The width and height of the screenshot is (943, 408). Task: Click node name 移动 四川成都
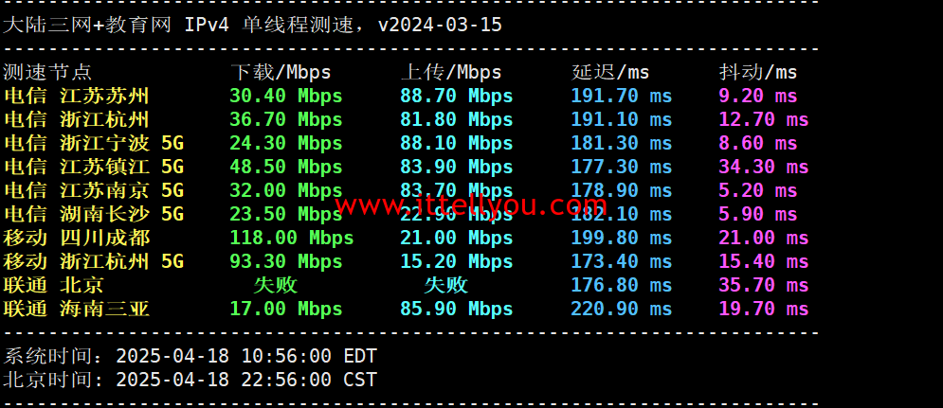(x=77, y=238)
